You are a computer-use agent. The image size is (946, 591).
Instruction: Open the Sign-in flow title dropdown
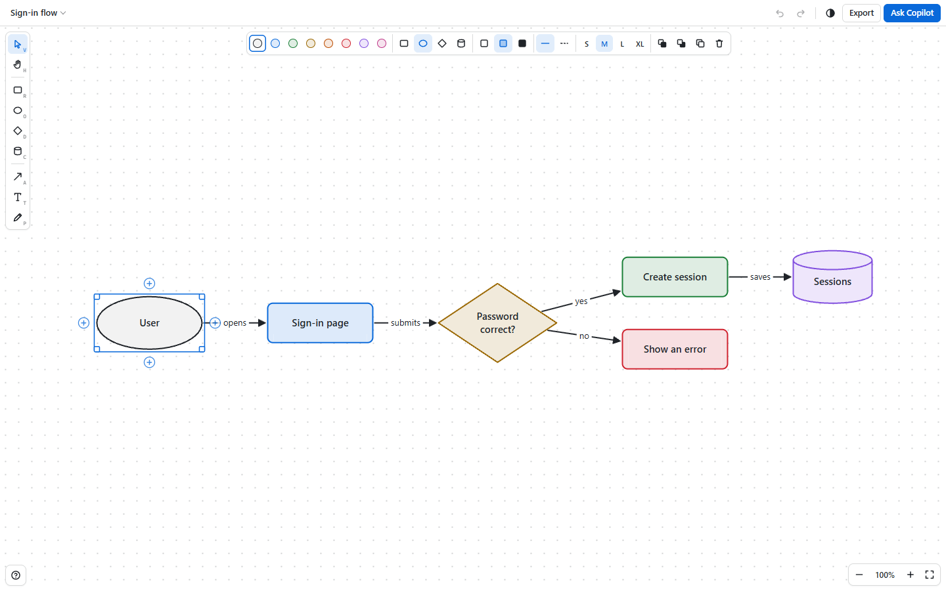pos(38,13)
